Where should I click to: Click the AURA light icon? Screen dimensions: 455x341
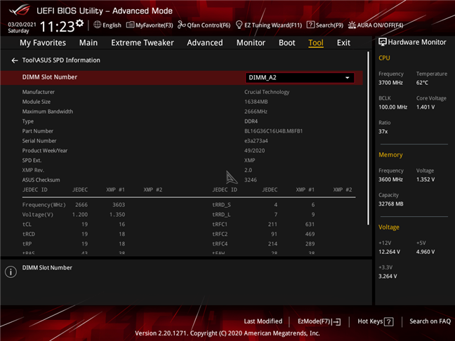[x=352, y=25]
